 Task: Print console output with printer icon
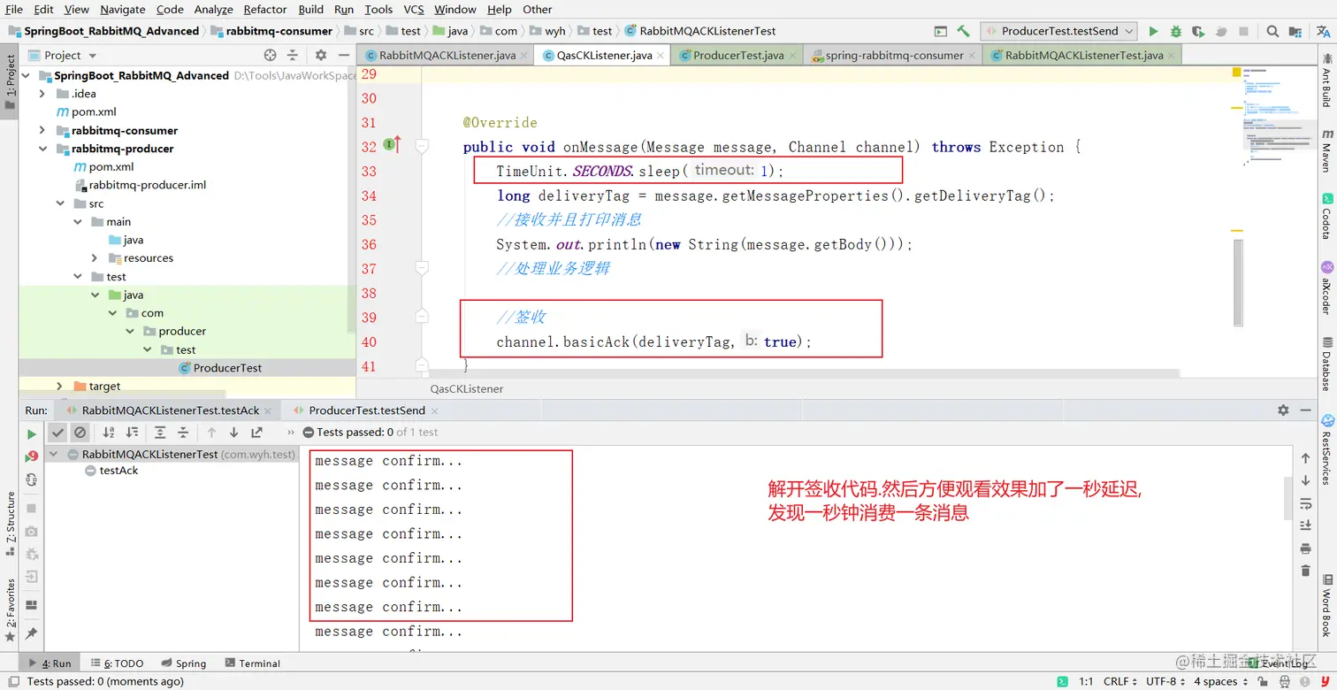(x=1306, y=548)
